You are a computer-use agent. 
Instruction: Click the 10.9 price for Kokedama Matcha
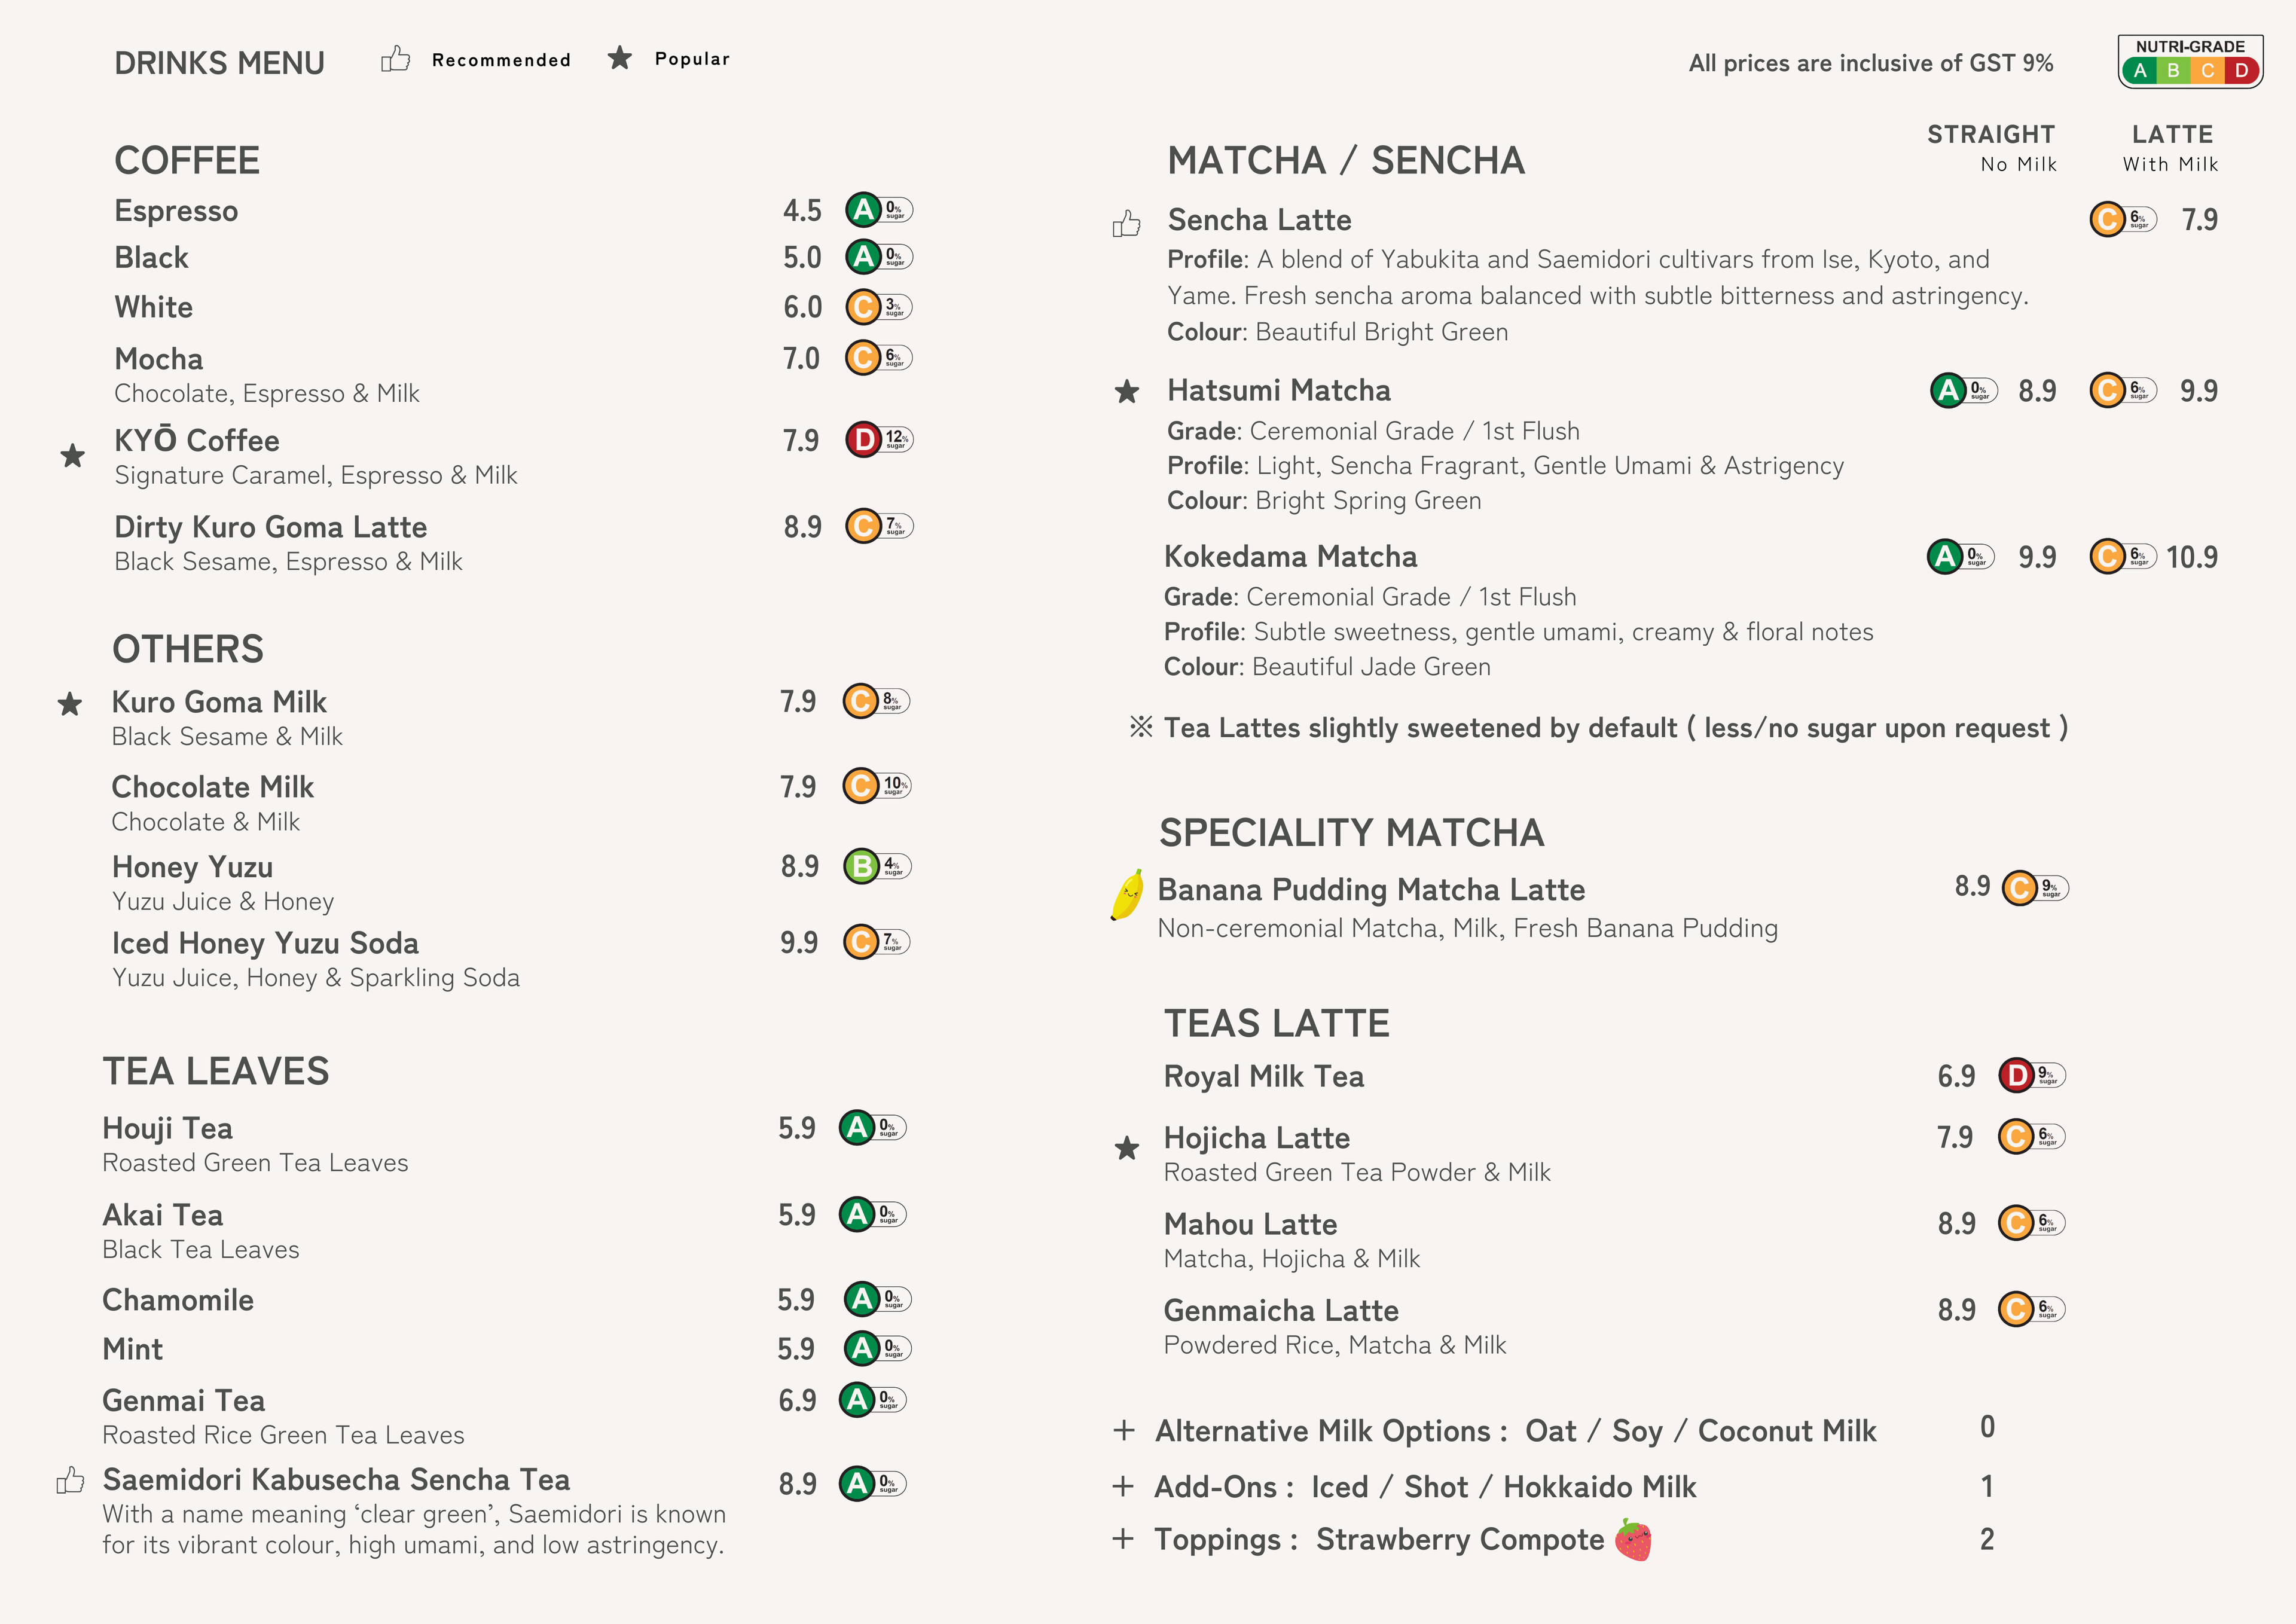tap(2191, 557)
